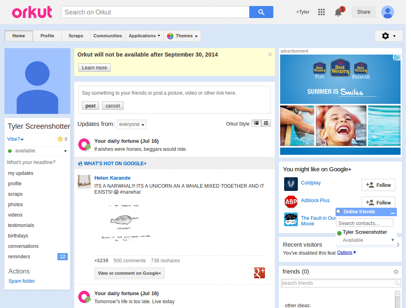Click the Online friends chat bubble icon

point(339,212)
